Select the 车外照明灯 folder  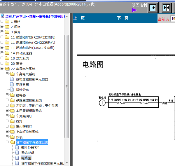click(x=24, y=116)
